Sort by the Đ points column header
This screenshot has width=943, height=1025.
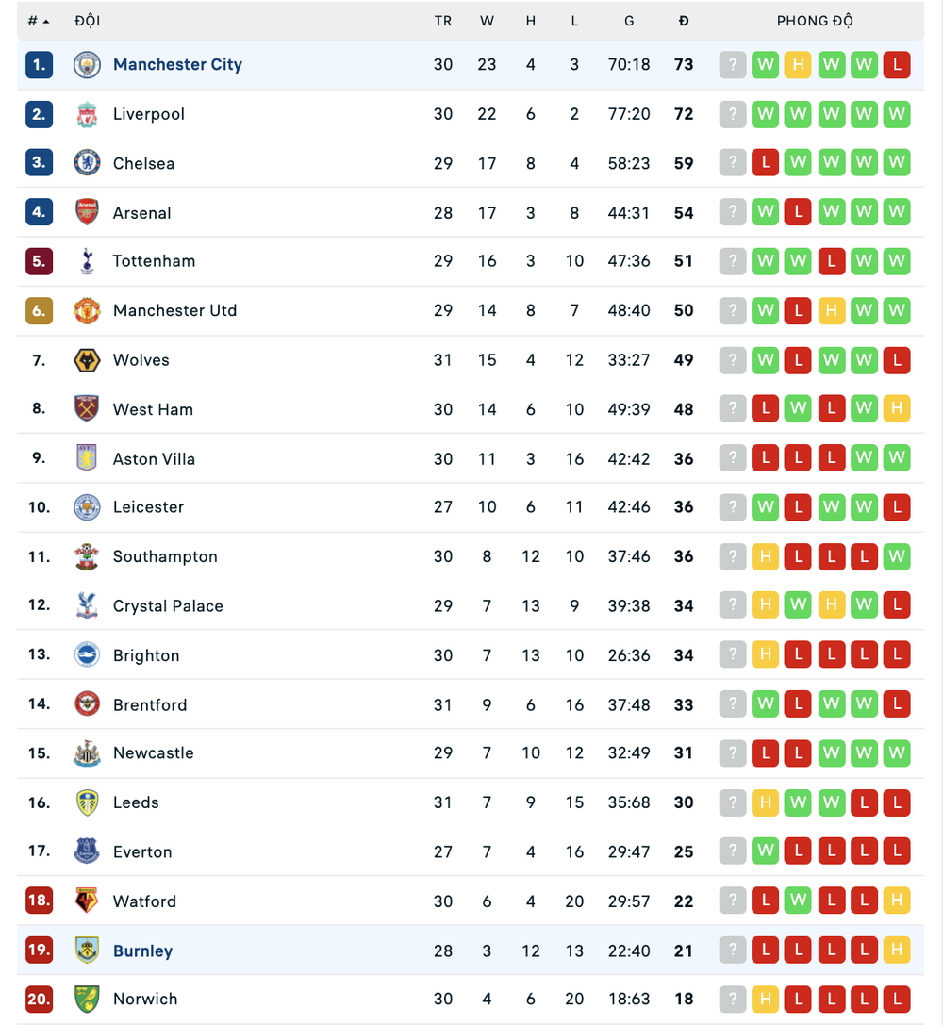(x=684, y=21)
